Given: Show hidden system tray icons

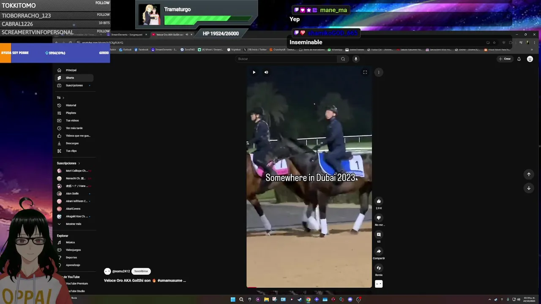Looking at the screenshot, I should click(490, 300).
